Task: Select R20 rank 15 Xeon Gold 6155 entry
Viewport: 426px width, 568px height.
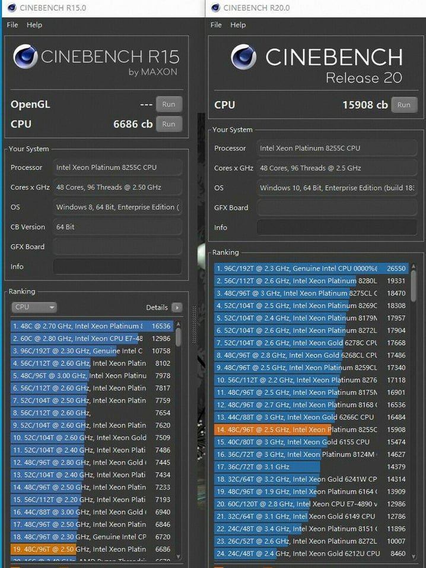Action: (311, 442)
